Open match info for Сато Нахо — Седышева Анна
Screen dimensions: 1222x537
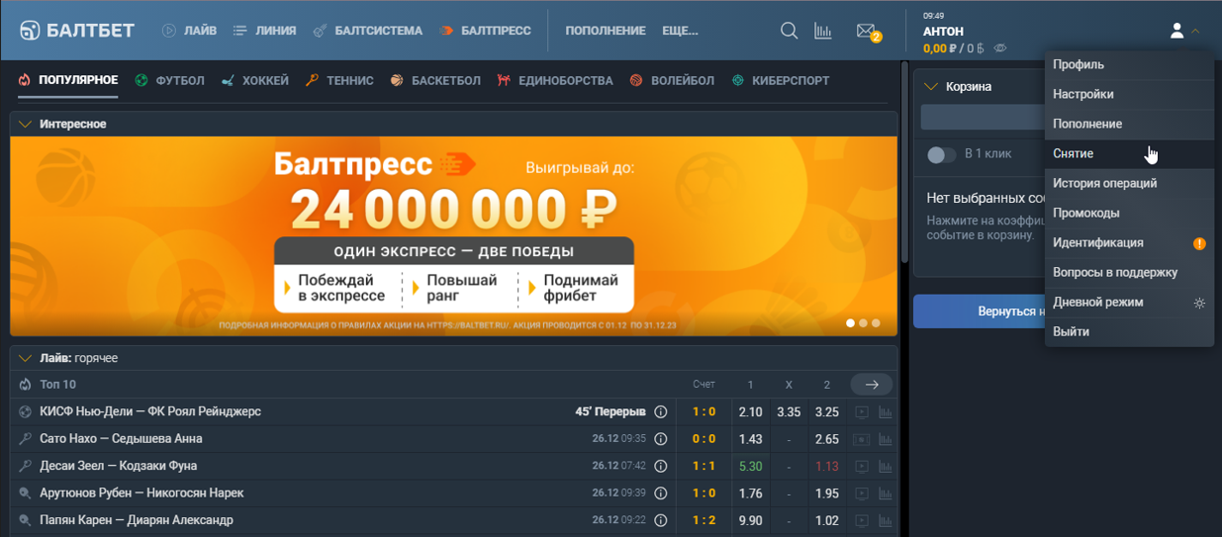[x=661, y=439]
